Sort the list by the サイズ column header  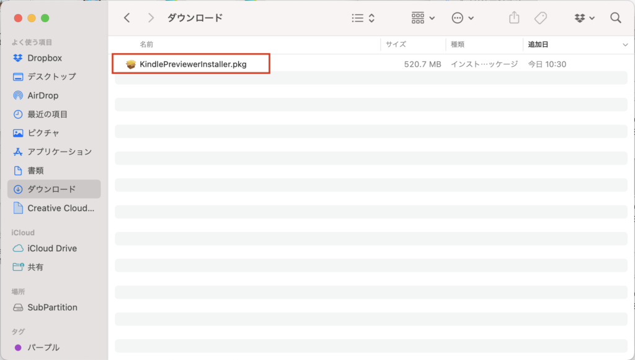(396, 45)
